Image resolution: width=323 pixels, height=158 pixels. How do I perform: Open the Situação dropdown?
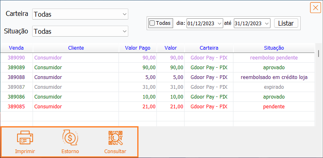pyautogui.click(x=80, y=31)
